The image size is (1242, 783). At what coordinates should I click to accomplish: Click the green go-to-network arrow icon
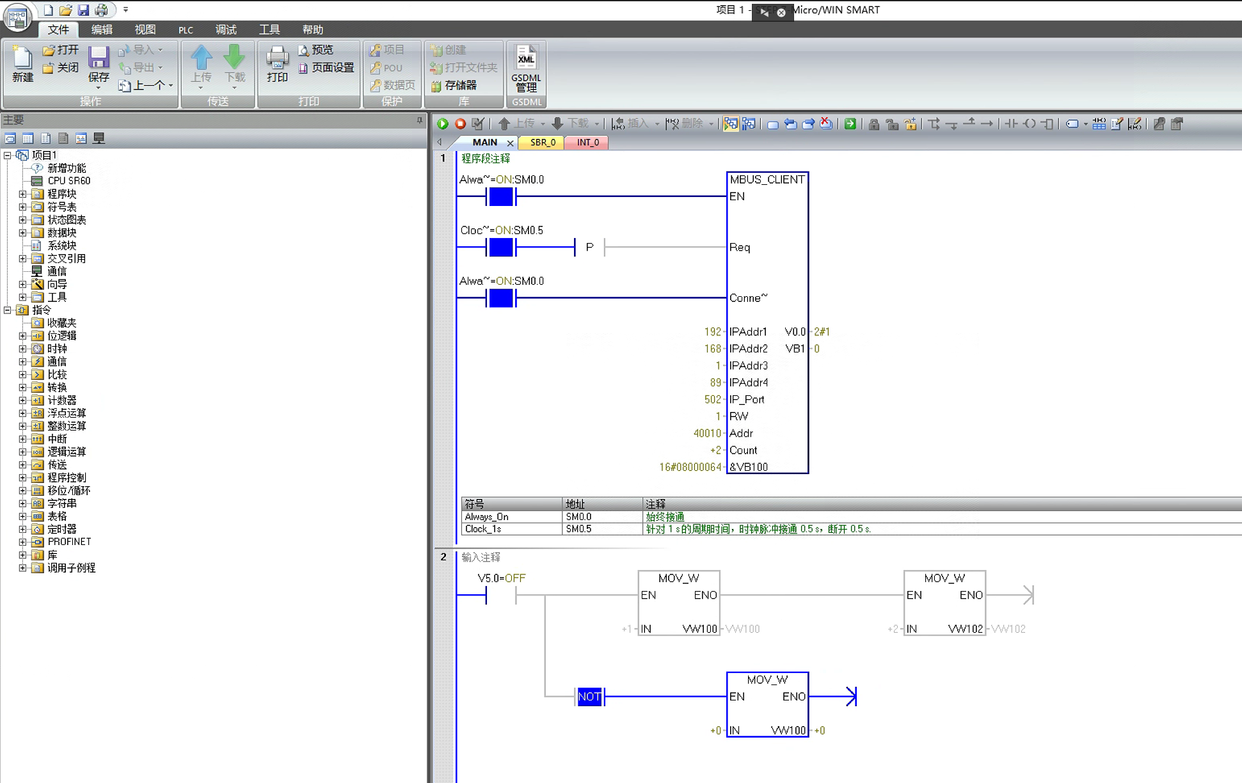click(x=850, y=124)
